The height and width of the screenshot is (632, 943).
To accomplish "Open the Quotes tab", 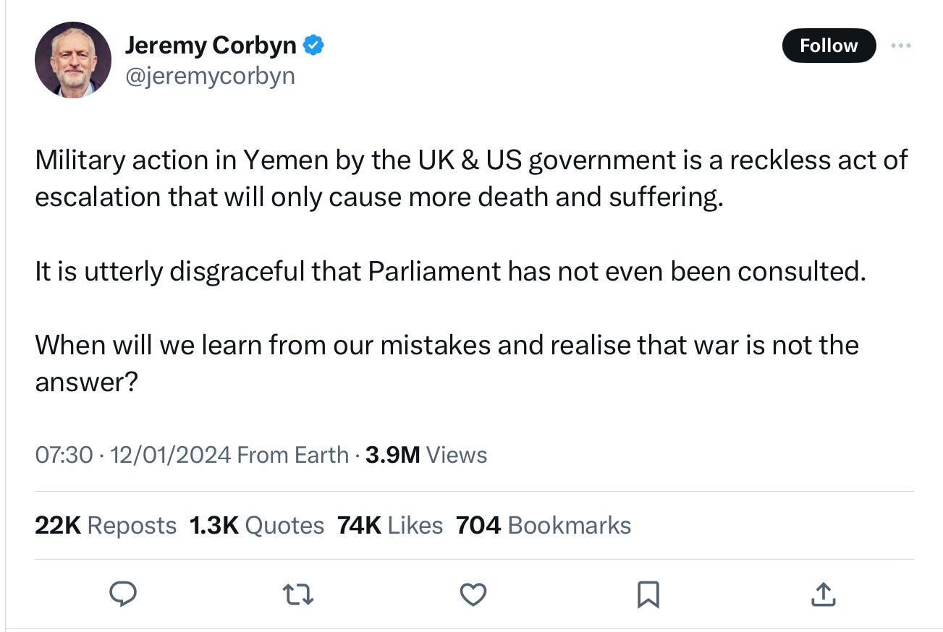I will [257, 526].
